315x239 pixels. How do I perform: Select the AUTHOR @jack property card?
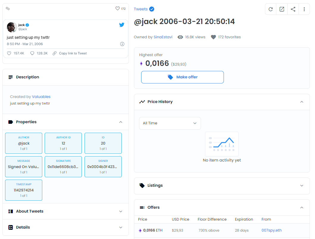[24, 143]
